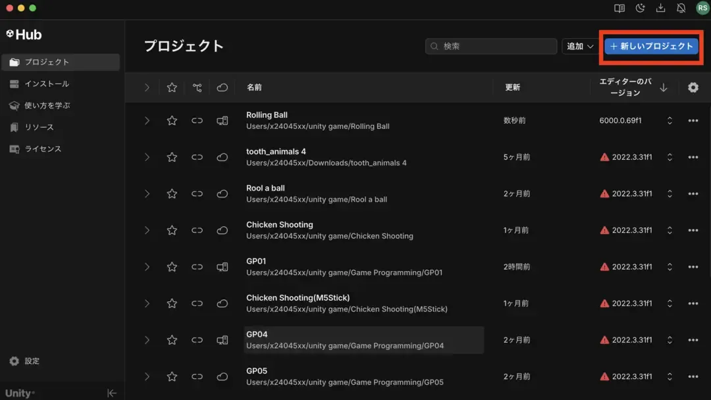Click the muted notifications bell icon
Image resolution: width=711 pixels, height=400 pixels.
[x=681, y=8]
